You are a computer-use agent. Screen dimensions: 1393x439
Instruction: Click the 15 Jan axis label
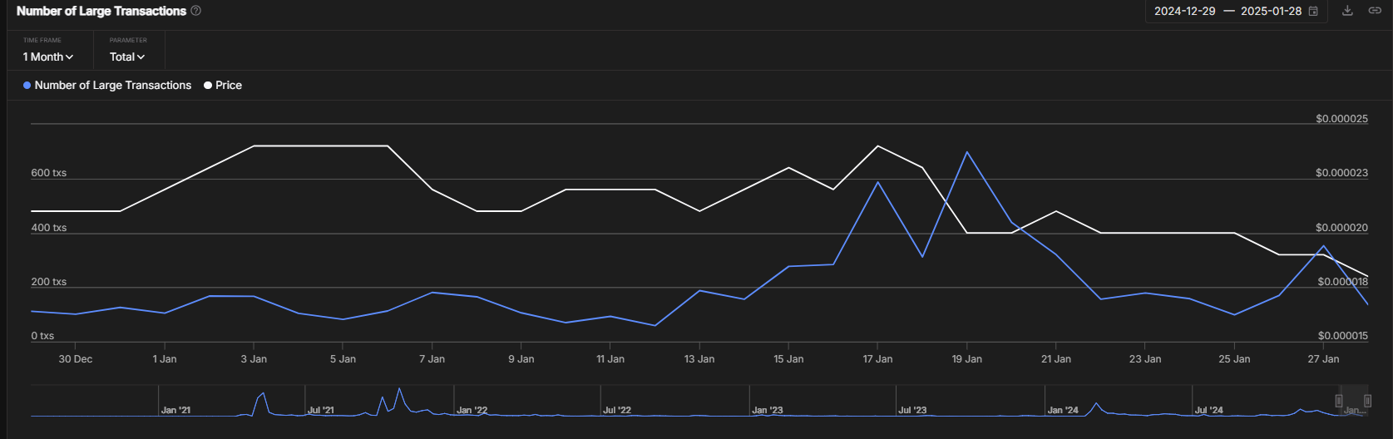pyautogui.click(x=788, y=359)
